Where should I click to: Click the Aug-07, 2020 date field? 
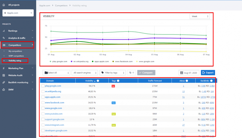tap(189, 73)
